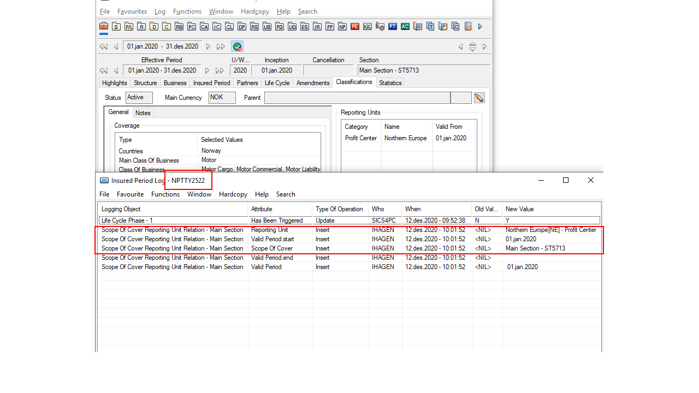Open the Insured Period tab

(x=211, y=83)
